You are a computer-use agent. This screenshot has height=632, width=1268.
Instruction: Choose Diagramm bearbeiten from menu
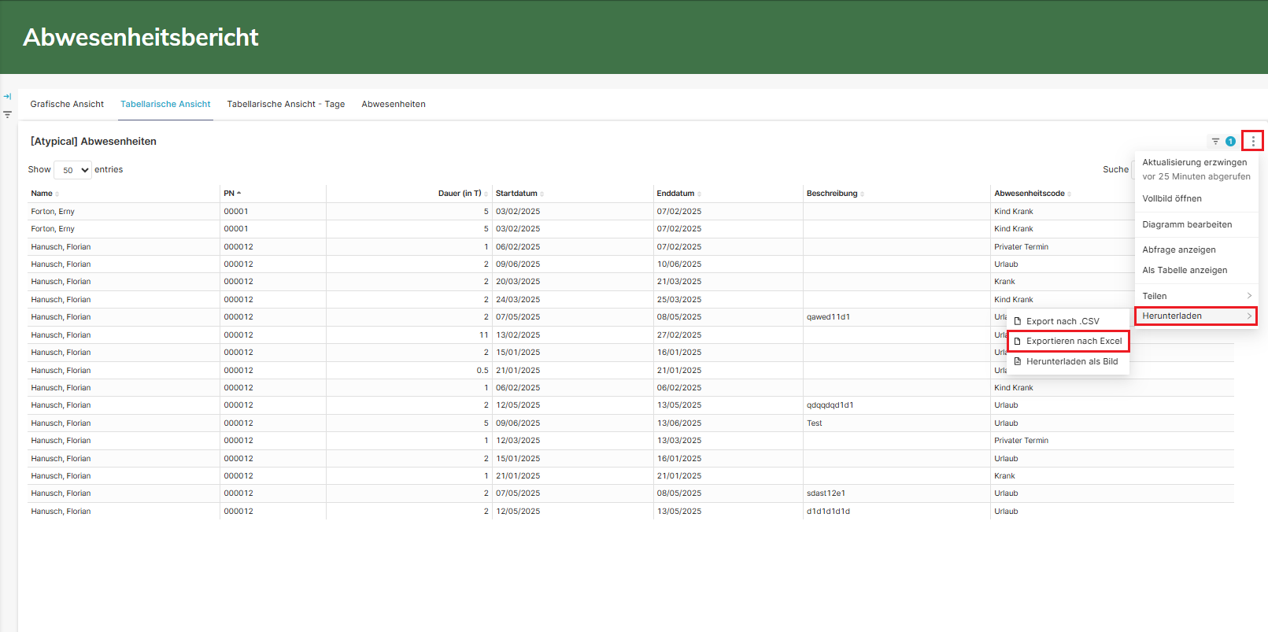click(1187, 224)
